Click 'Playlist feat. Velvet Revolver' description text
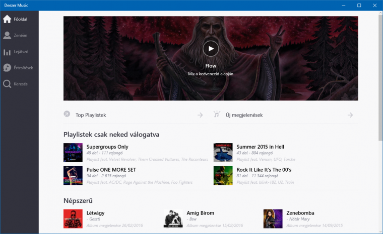The height and width of the screenshot is (234, 383). point(147,159)
